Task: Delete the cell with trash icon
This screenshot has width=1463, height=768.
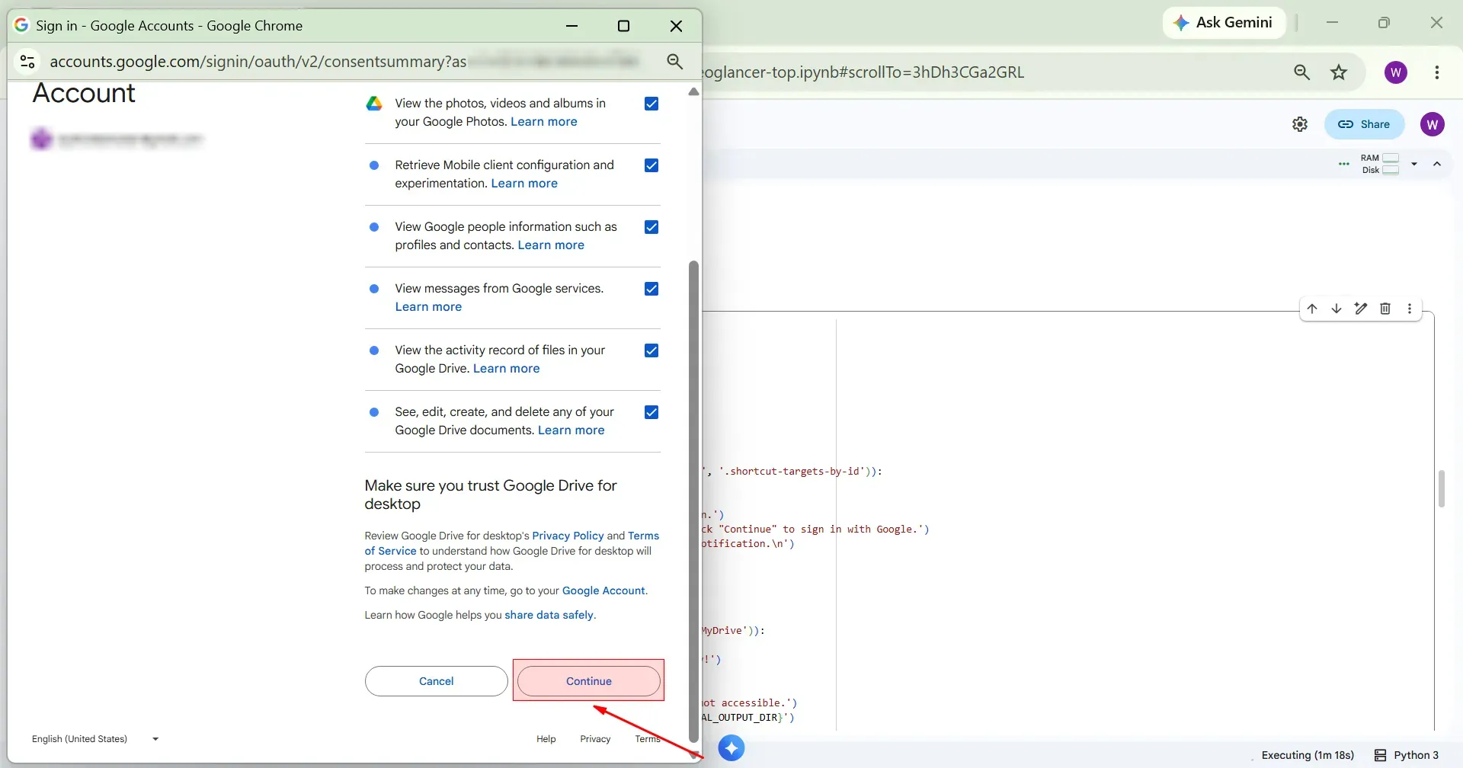Action: click(x=1385, y=309)
